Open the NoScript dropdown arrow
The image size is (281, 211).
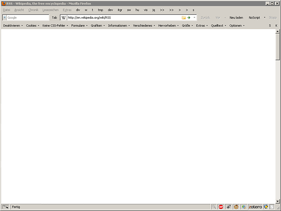[x=265, y=18]
